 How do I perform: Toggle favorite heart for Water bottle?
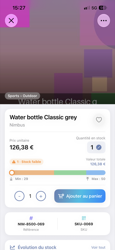pos(99,120)
